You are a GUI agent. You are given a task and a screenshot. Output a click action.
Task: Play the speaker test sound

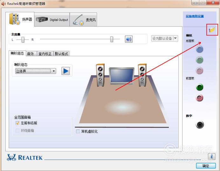coord(65,71)
